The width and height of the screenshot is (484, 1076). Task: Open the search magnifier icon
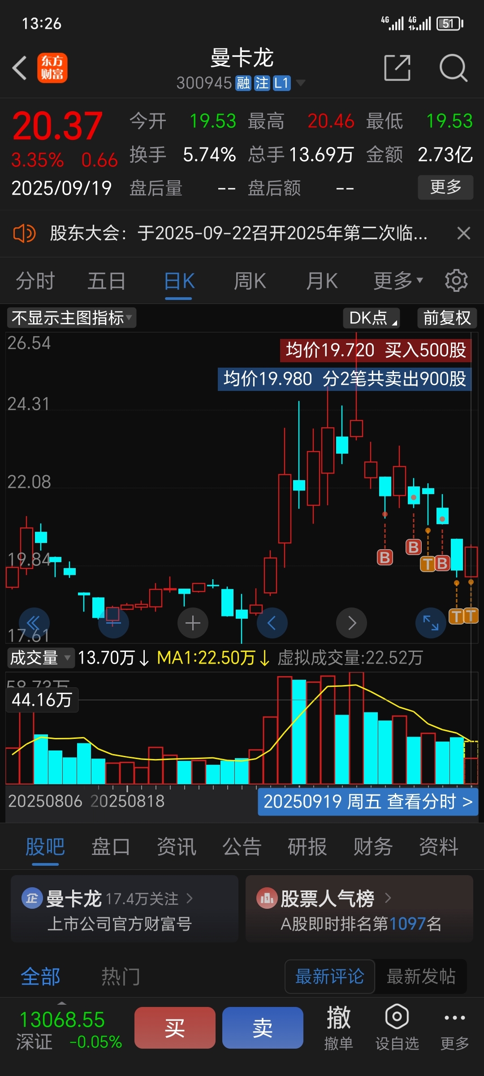tap(454, 68)
